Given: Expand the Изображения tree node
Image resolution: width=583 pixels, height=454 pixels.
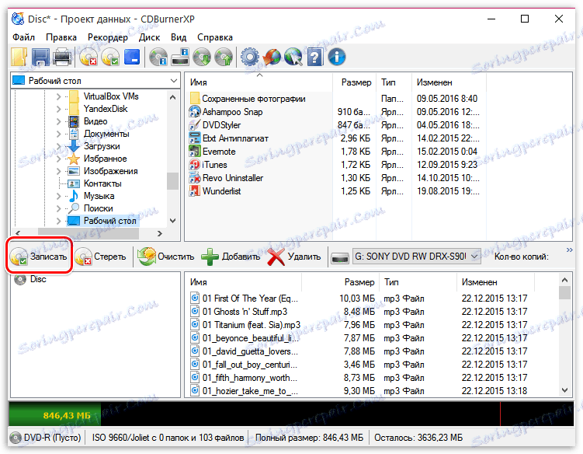Looking at the screenshot, I should tap(58, 171).
